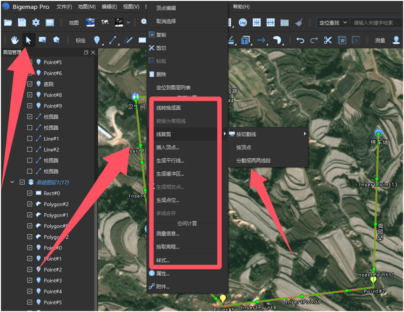Click the save floppy disk icon
This screenshot has width=404, height=312.
click(22, 23)
